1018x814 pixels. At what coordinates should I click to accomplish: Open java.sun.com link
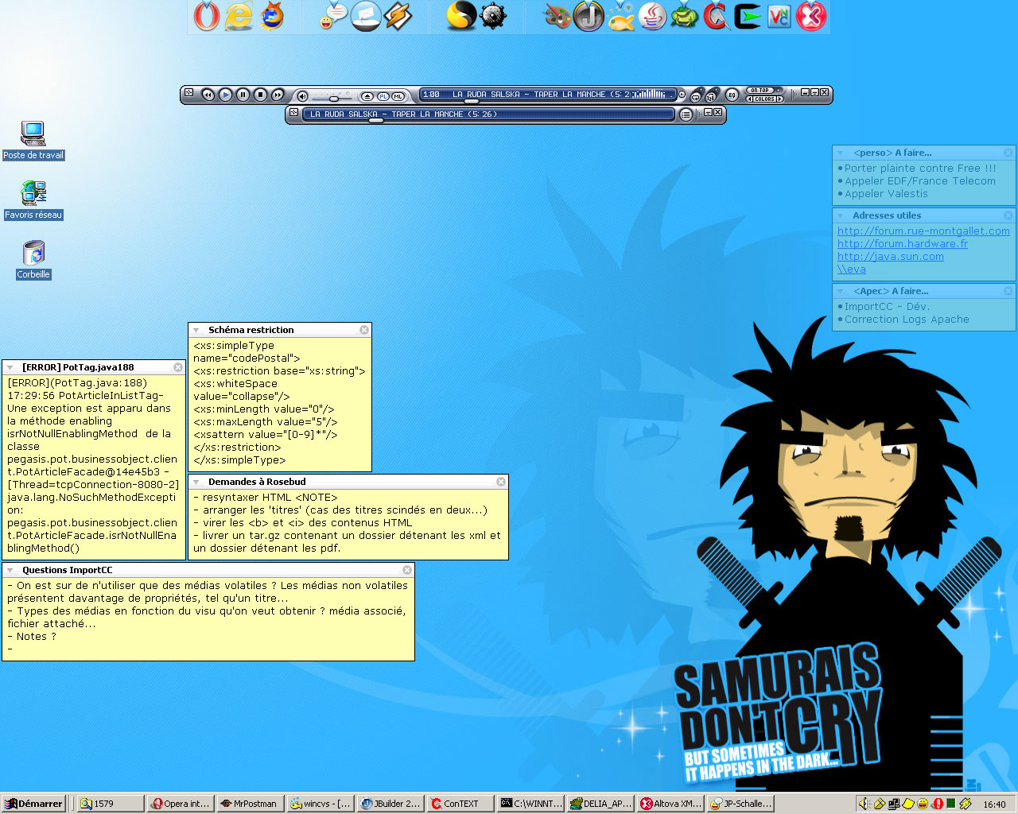pos(891,257)
